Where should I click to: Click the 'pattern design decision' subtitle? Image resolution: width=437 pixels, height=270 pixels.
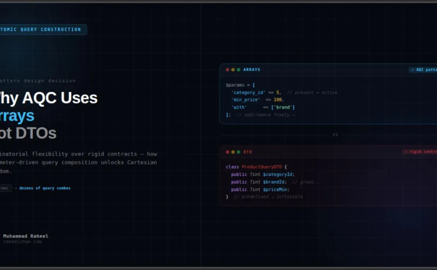[38, 81]
